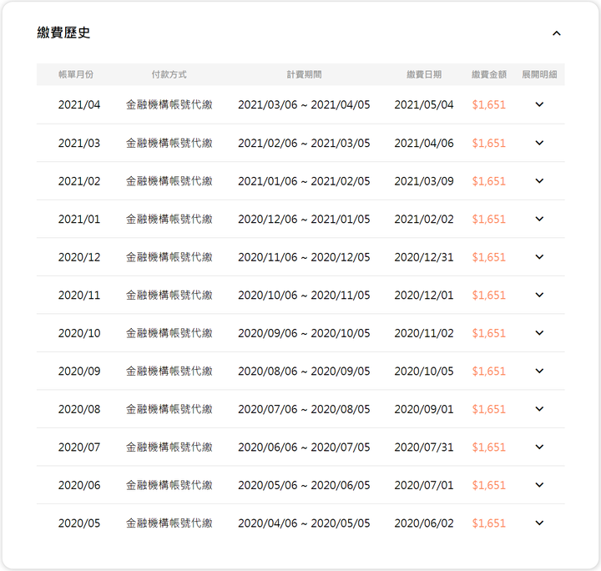The image size is (601, 571).
Task: Expand details for 2021/01 bill row
Action: (x=539, y=219)
